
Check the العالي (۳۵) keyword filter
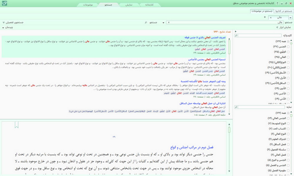288,57
